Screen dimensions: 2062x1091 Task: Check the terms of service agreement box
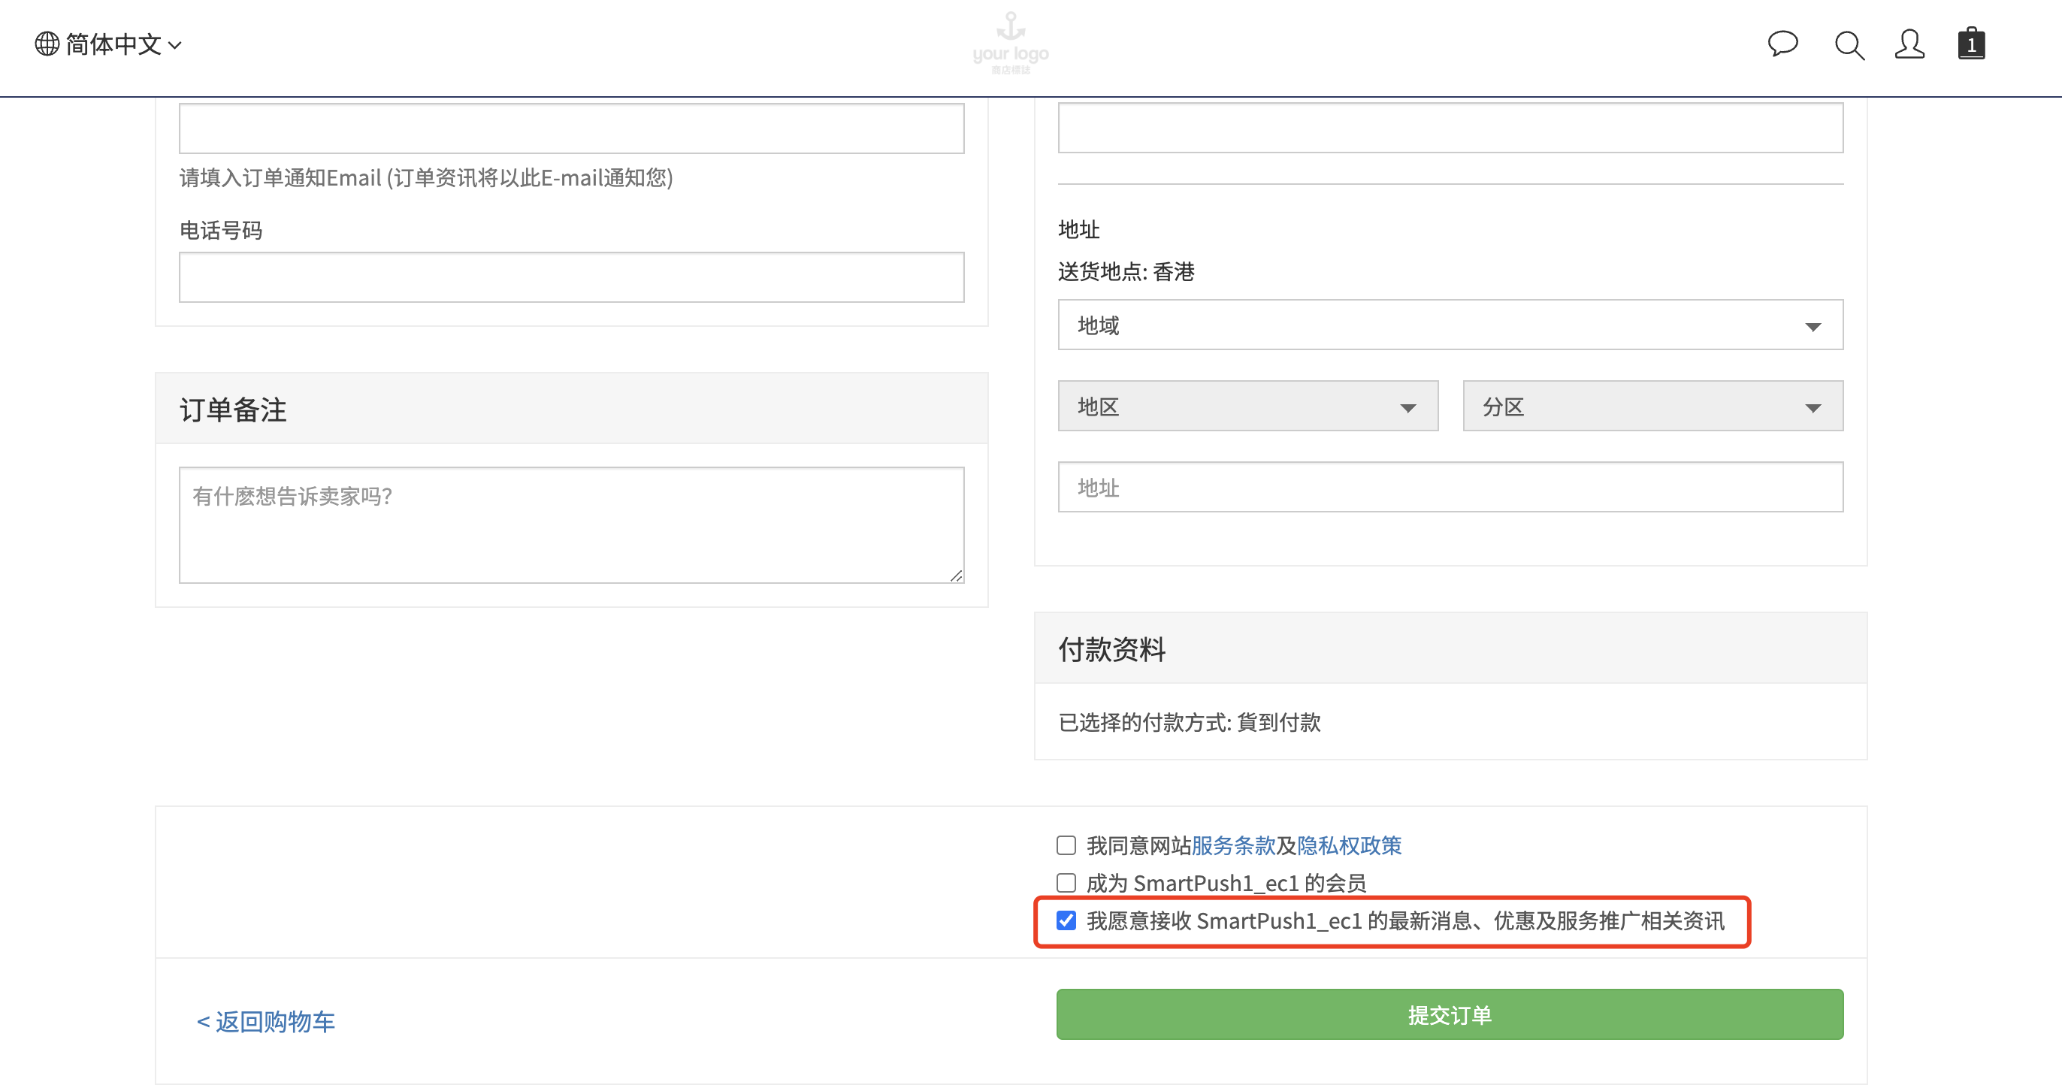1066,845
